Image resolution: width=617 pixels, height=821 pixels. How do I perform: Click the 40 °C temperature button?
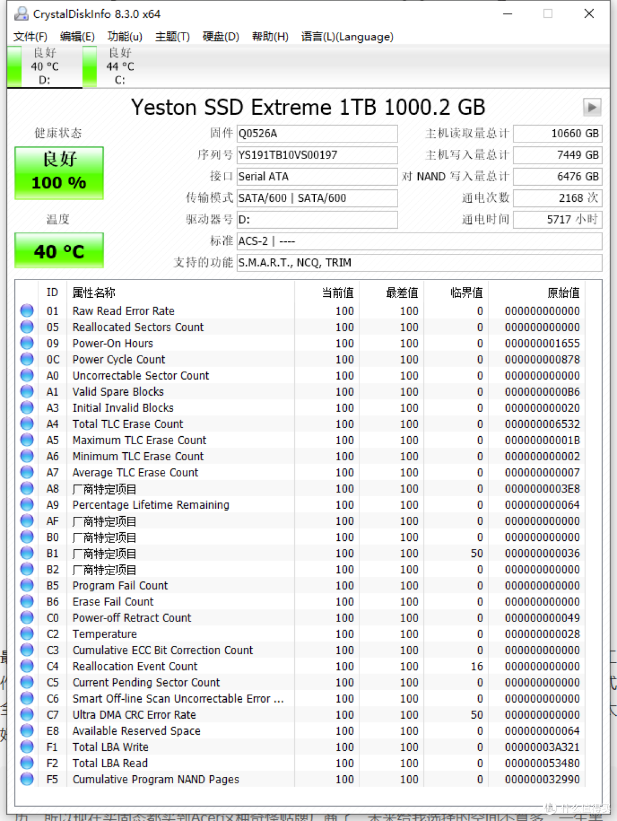(x=59, y=250)
